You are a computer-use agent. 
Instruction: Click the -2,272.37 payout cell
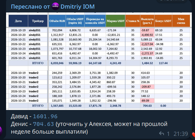pos(147,53)
